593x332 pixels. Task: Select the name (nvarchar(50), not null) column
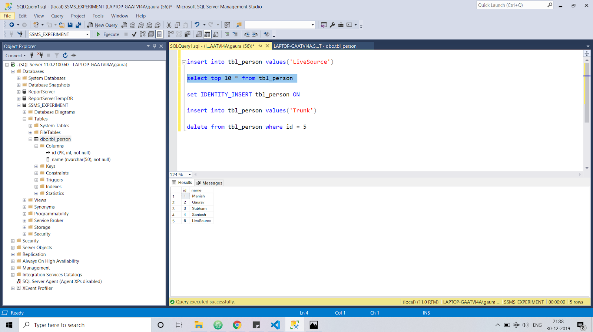tap(81, 160)
